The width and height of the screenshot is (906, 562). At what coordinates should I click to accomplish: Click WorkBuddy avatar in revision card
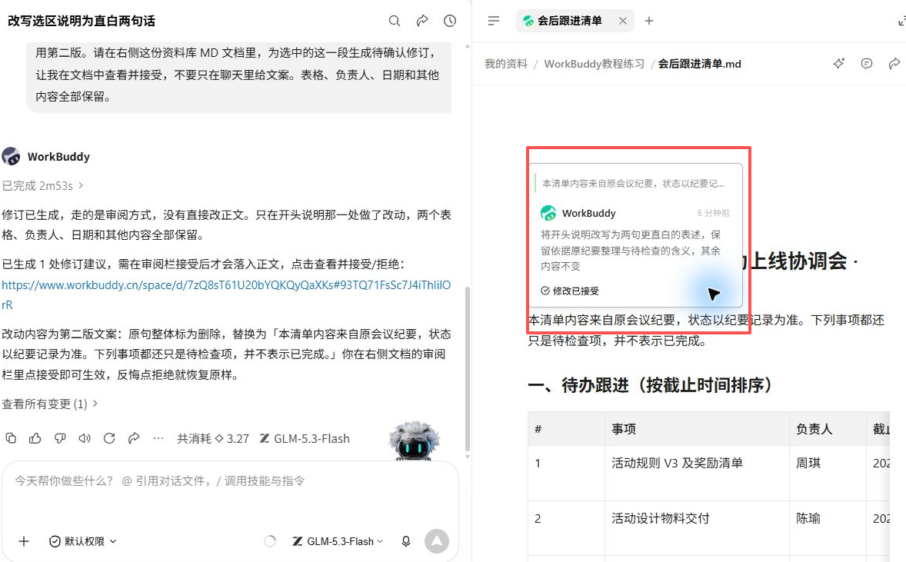tap(548, 213)
